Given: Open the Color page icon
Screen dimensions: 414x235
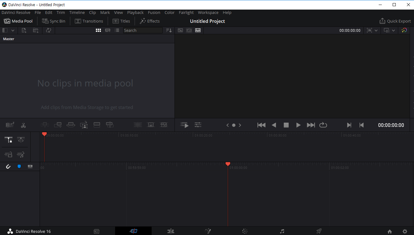Looking at the screenshot, I should 245,231.
